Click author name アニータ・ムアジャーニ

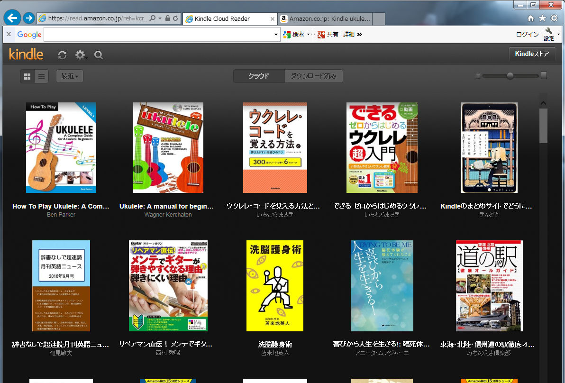coord(382,353)
